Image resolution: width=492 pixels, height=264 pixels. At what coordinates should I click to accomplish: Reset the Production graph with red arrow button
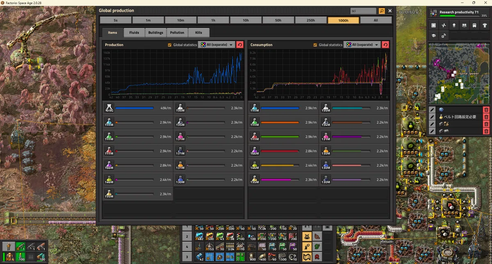(240, 45)
